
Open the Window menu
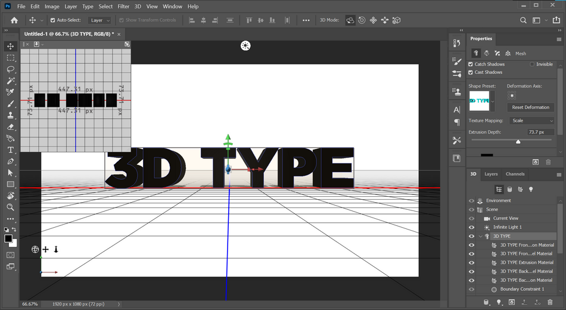(172, 6)
